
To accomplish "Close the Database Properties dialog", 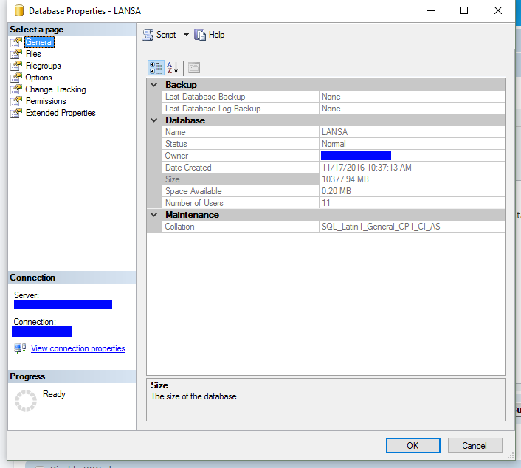I will point(498,10).
